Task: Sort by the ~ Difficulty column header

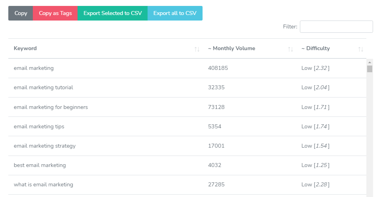Action: 315,48
